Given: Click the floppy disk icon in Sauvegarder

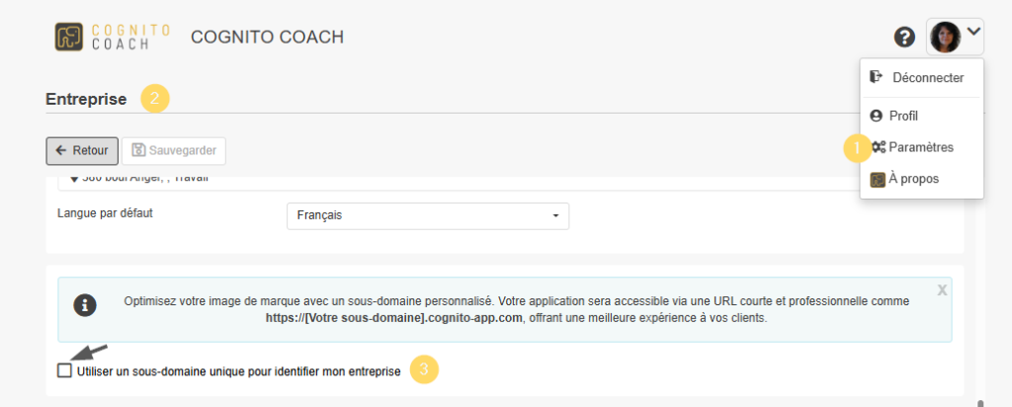Looking at the screenshot, I should [139, 151].
